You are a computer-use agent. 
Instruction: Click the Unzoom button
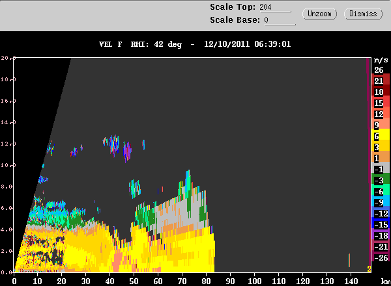point(319,14)
